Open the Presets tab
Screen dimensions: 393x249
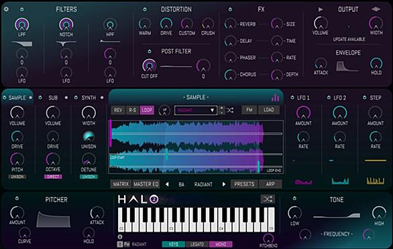click(x=244, y=184)
